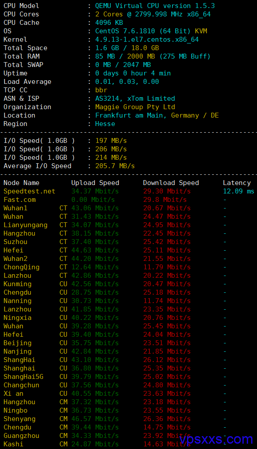Click uptime "0 days 0 hour 4 min"
Image resolution: width=257 pixels, height=449 pixels.
pos(133,73)
